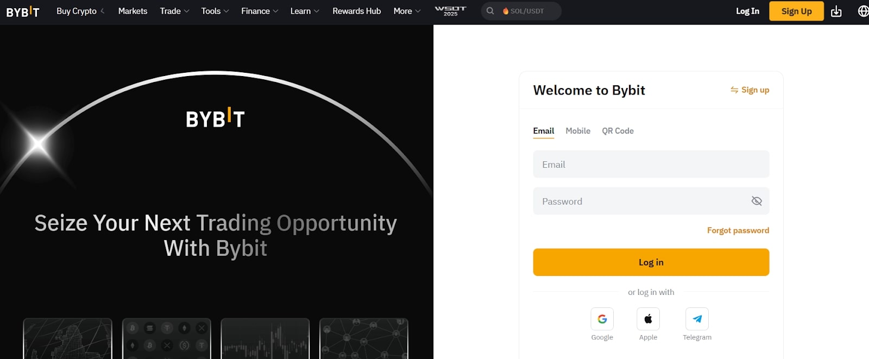
Task: Click the navbar Sign Up button
Action: coord(796,11)
